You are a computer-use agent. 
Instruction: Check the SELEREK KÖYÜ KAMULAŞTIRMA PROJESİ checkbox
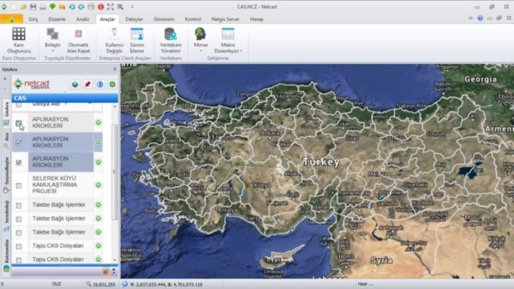point(19,186)
